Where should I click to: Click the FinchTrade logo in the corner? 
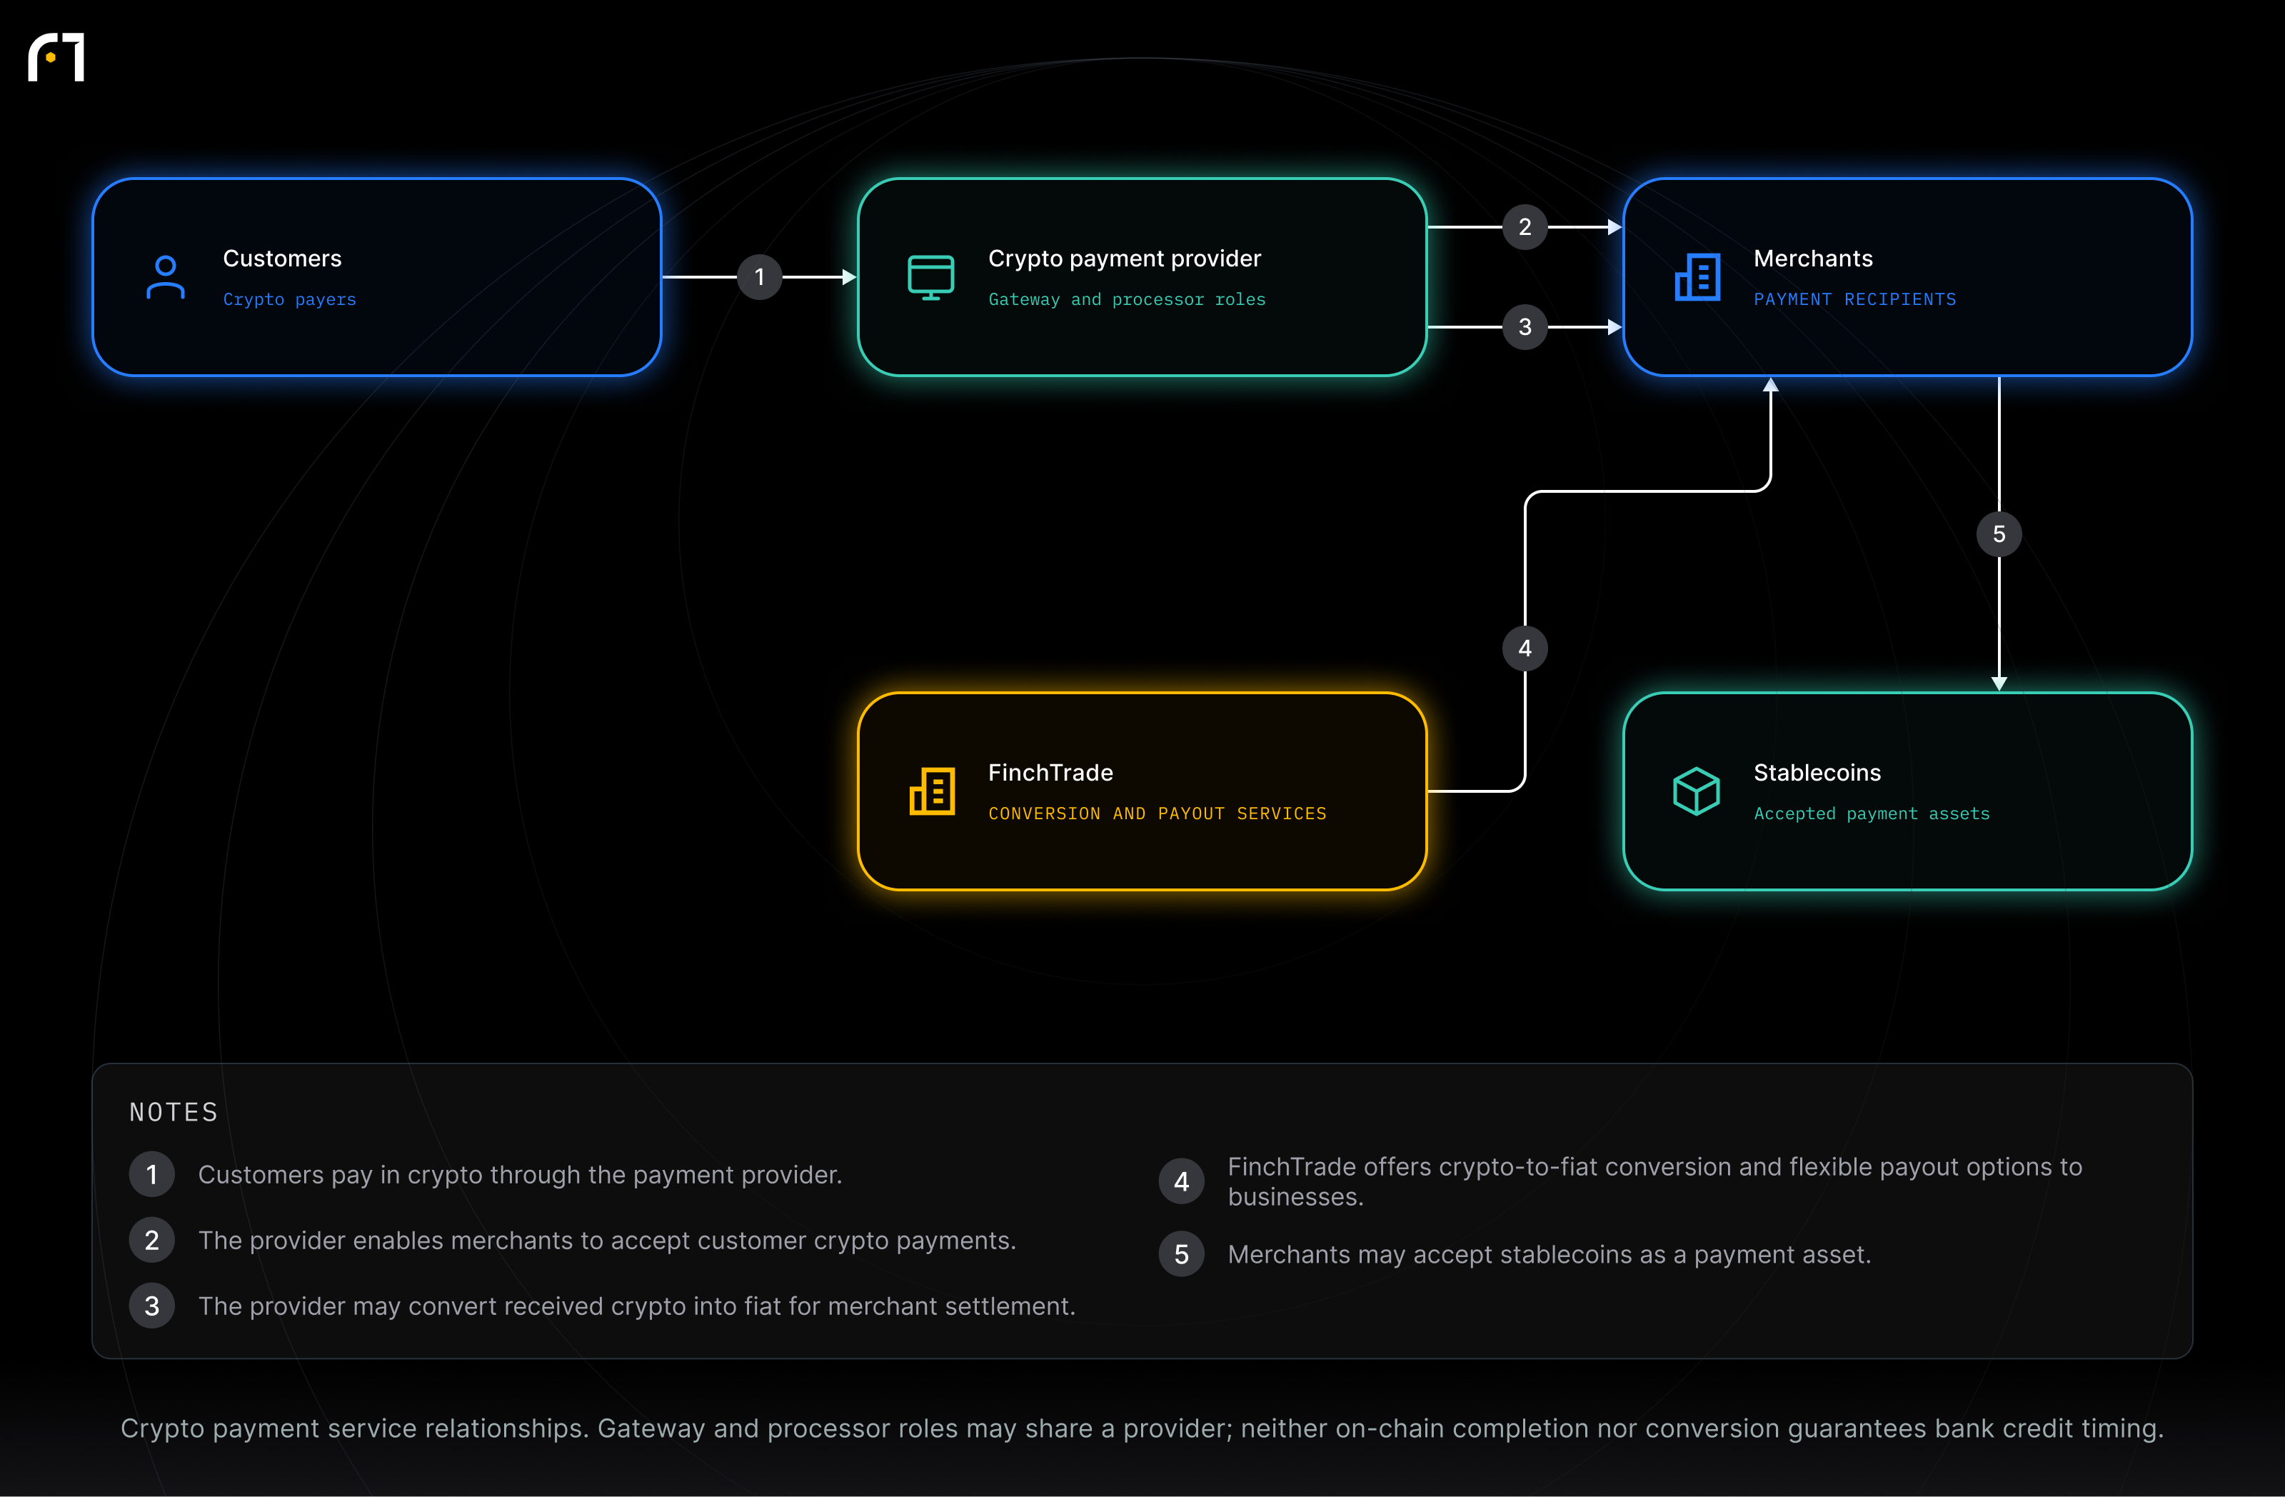coord(56,58)
